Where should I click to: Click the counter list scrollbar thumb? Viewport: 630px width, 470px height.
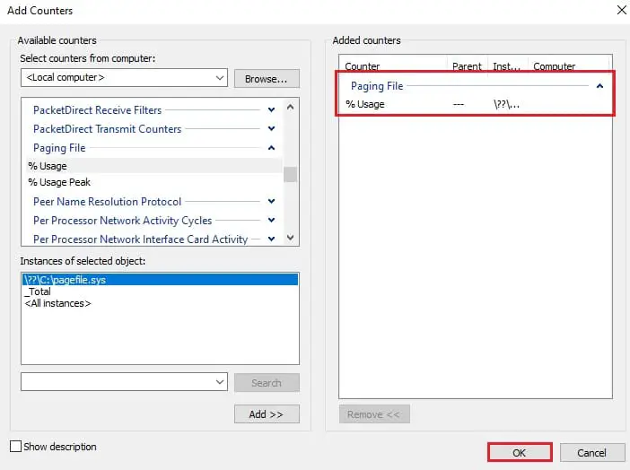pyautogui.click(x=290, y=174)
